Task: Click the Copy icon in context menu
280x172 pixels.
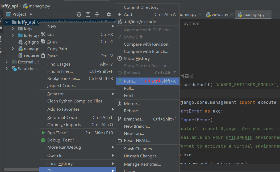Action: (x=43, y=41)
